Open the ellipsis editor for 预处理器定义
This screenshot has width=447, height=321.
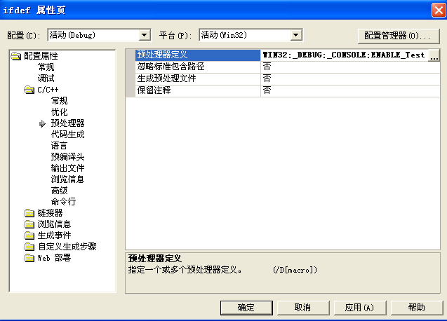point(434,55)
